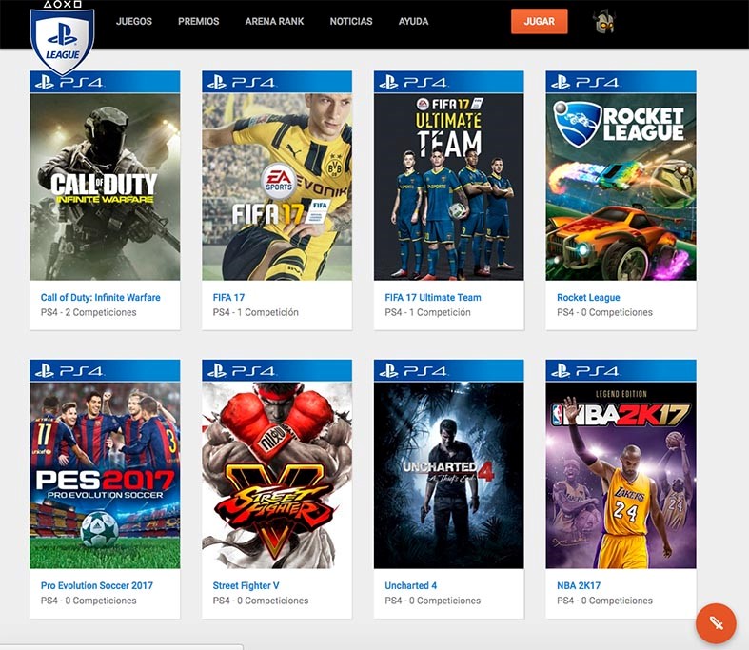Select the Uncharted 4 cover art
Image resolution: width=749 pixels, height=650 pixels.
(x=448, y=475)
